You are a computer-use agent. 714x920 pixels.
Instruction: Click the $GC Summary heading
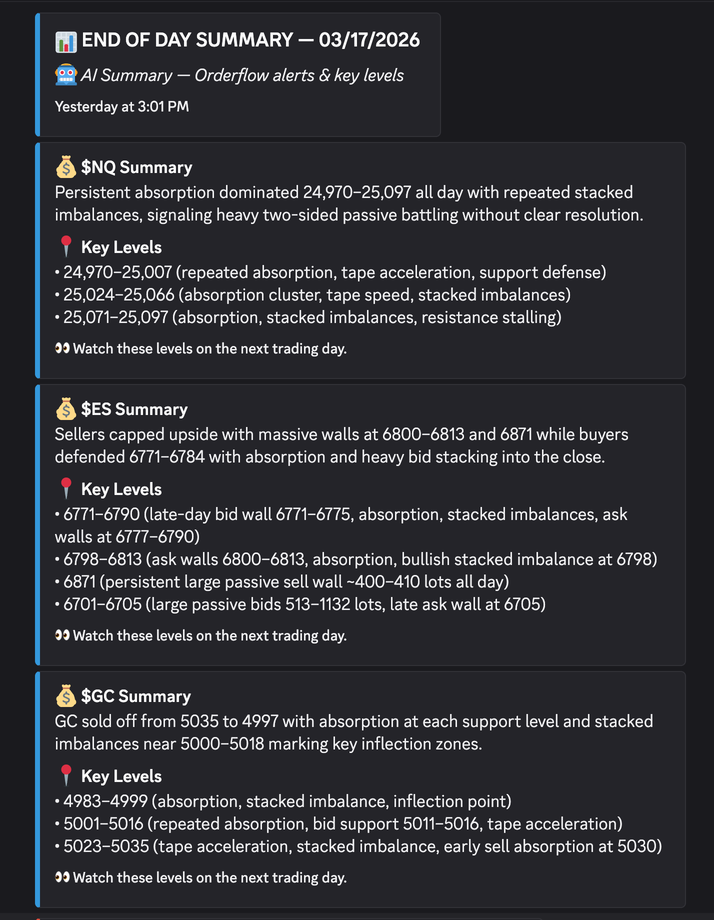[x=136, y=696]
